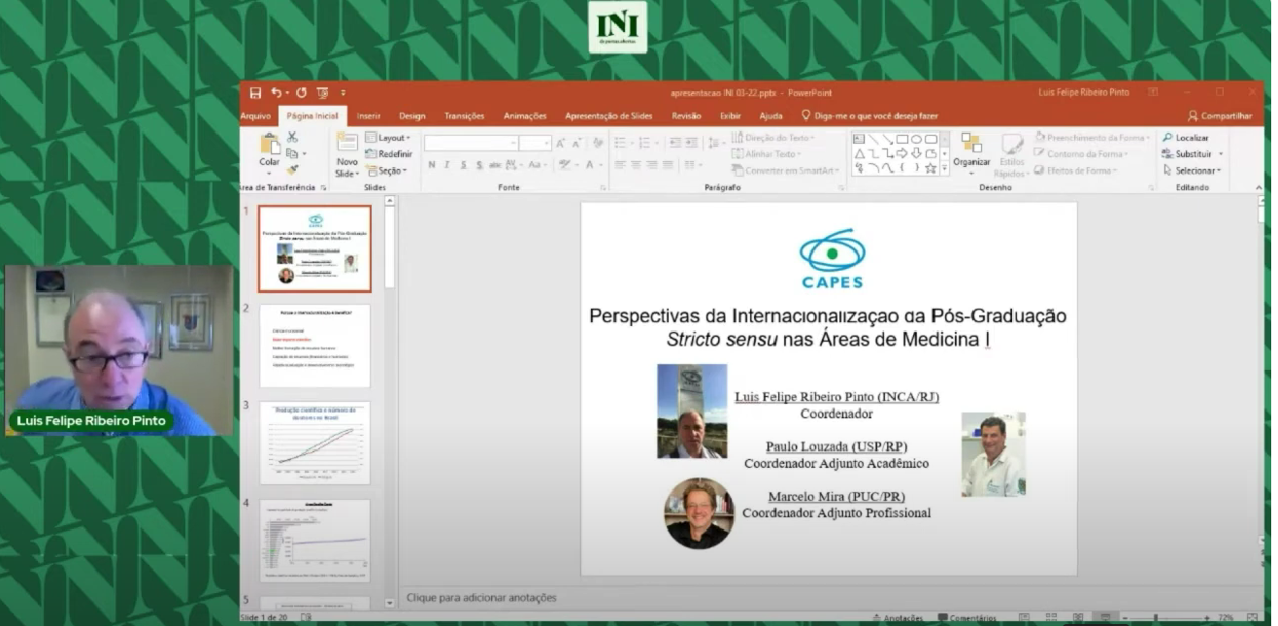This screenshot has height=626, width=1278.
Task: Switch to the Transições tab
Action: pyautogui.click(x=465, y=115)
